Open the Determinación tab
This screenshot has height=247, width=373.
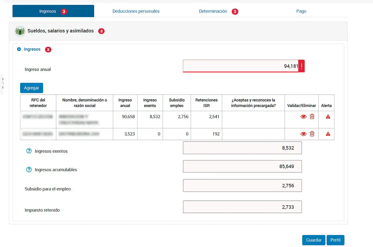coord(213,11)
